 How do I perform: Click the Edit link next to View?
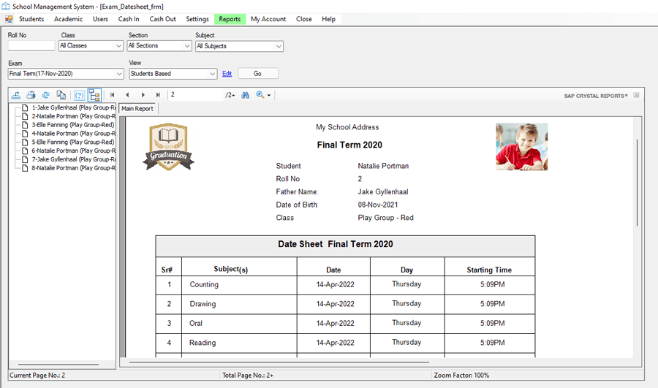coord(227,74)
